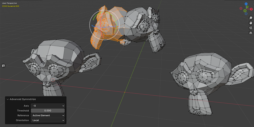Screen dimensions: 254x127
Task: Open the Axis dropdown showing -X
Action: click(x=48, y=106)
